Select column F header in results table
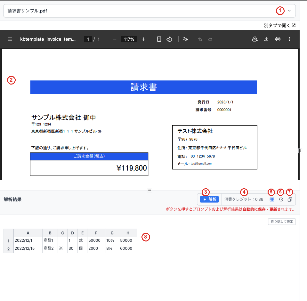This screenshot has height=301, width=307. 96,233
